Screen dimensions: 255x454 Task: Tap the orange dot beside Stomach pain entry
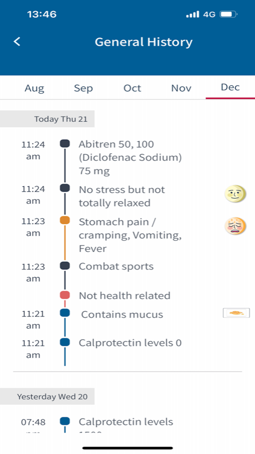tap(64, 220)
